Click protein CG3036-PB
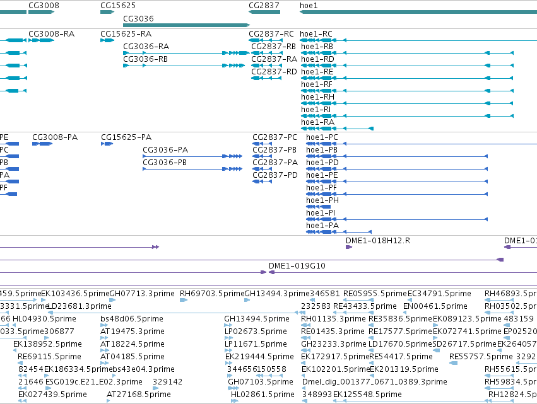This screenshot has width=537, height=404. (x=192, y=169)
